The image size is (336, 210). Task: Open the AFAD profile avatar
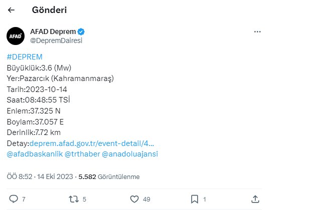click(15, 36)
